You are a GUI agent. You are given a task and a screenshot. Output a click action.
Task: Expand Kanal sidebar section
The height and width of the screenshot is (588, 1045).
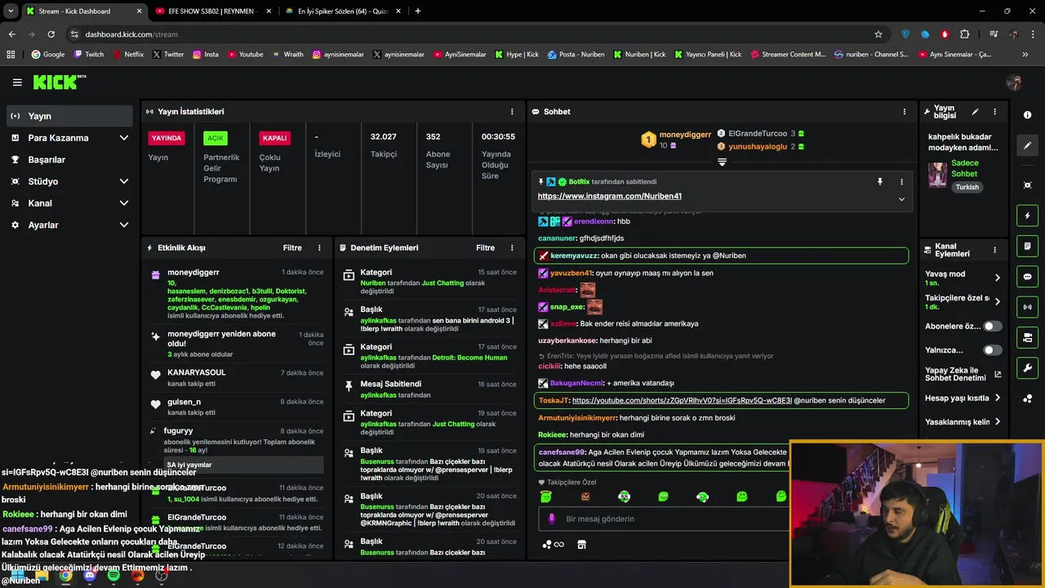(123, 203)
